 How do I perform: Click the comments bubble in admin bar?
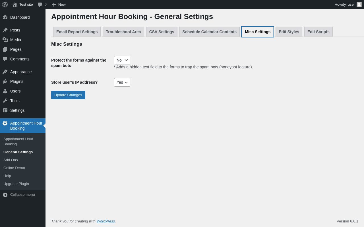(x=40, y=5)
